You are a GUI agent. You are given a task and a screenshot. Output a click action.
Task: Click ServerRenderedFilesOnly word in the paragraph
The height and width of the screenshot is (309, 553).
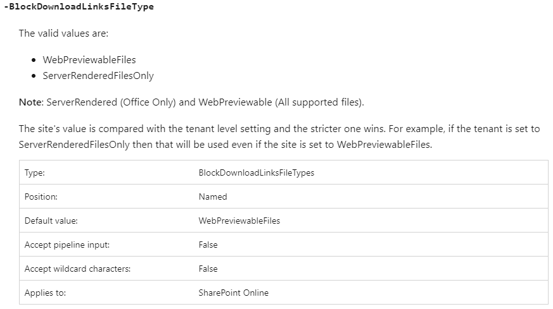pos(74,145)
